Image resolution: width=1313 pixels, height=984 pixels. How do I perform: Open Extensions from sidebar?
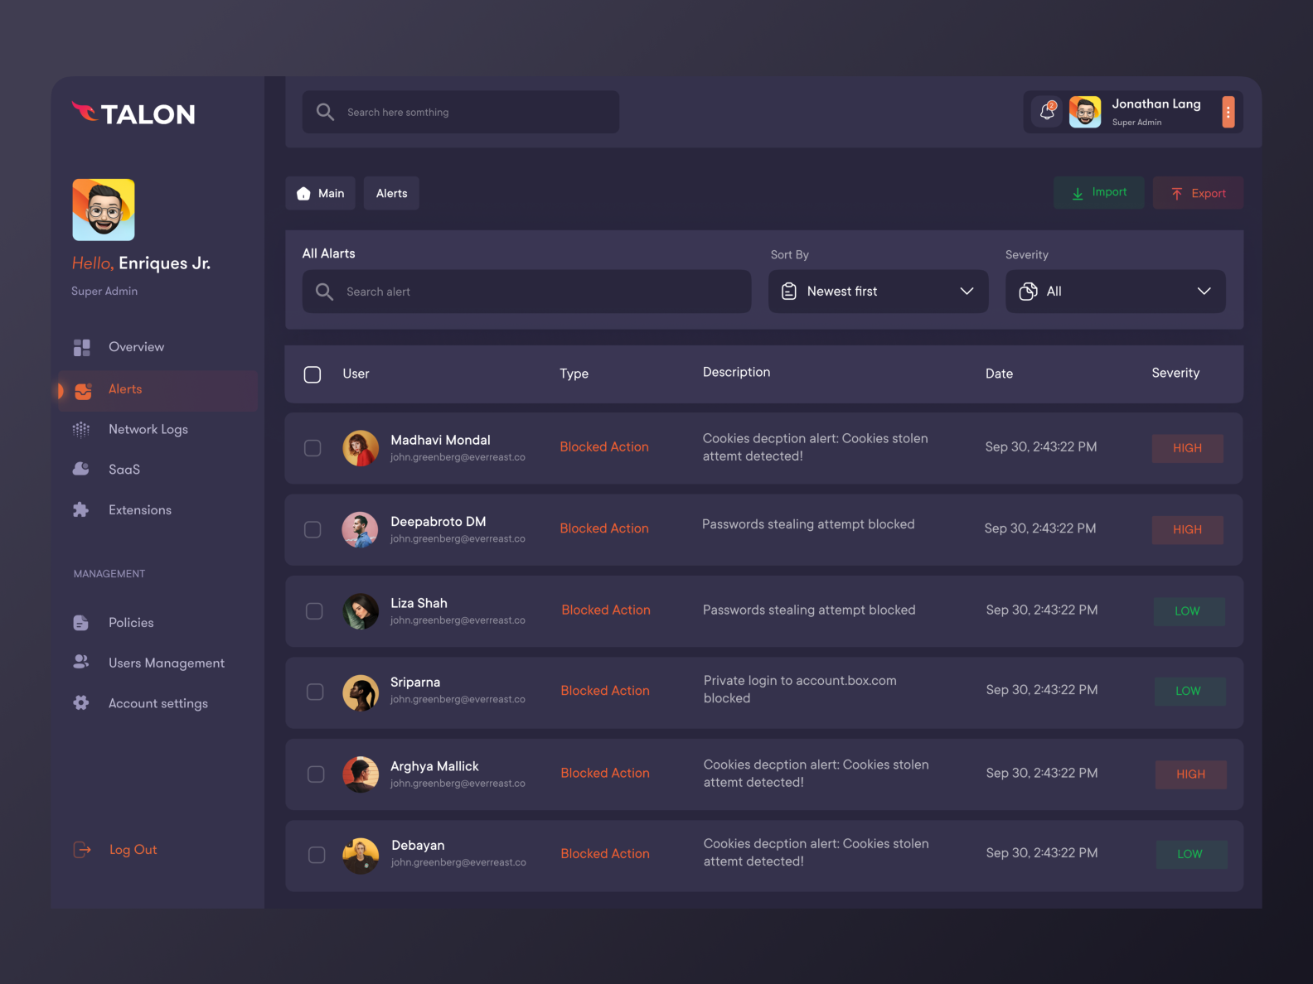[140, 510]
